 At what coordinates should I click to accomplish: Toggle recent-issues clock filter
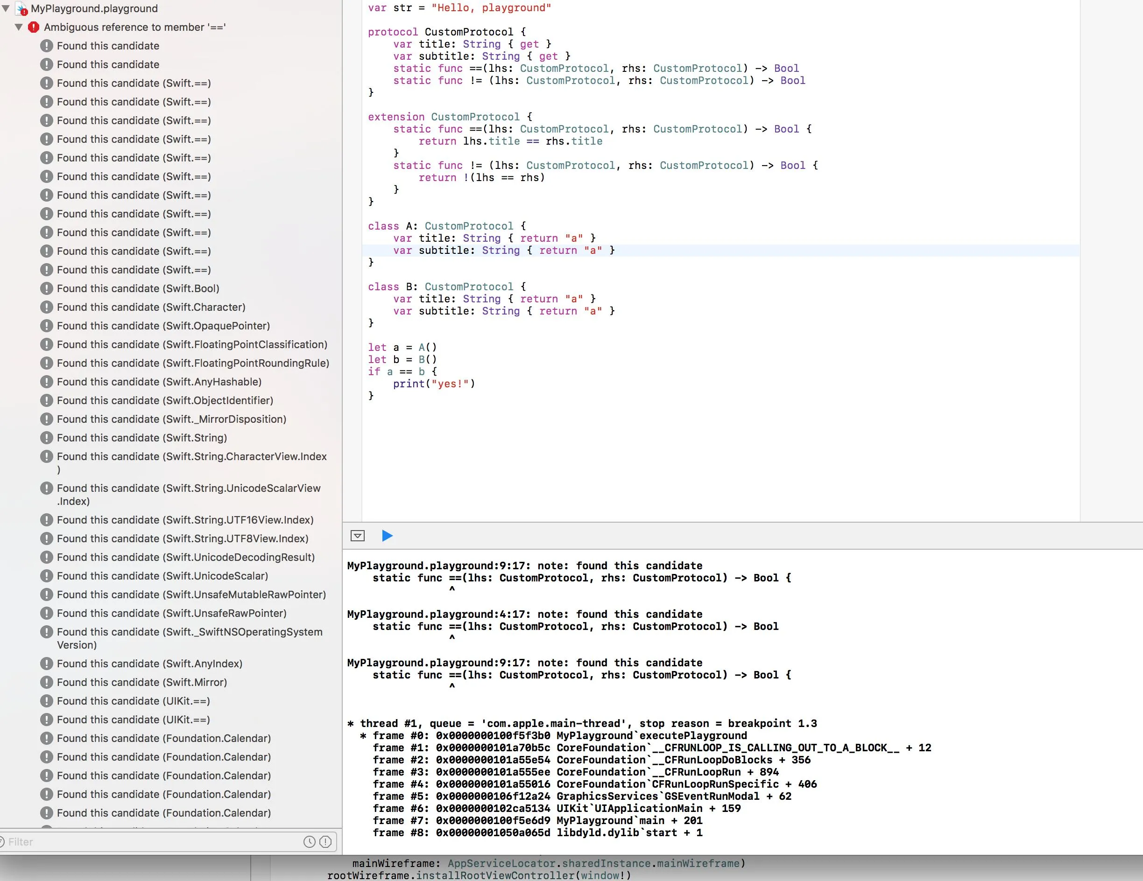point(309,842)
